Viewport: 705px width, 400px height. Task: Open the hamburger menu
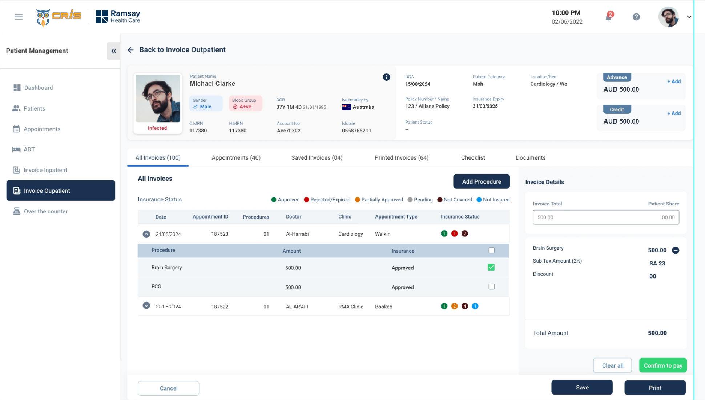(19, 17)
